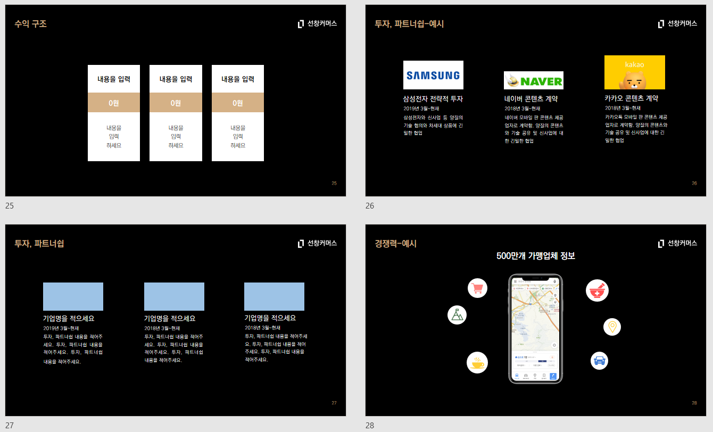The height and width of the screenshot is (432, 713).
Task: Click the 투자, 파트너십-예시 slide title
Action: (409, 24)
